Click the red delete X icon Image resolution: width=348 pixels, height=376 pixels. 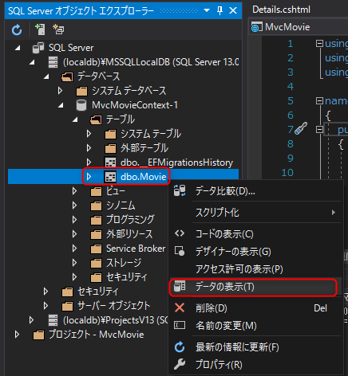(x=180, y=308)
